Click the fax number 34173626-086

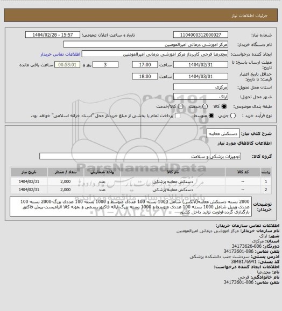click(x=246, y=246)
